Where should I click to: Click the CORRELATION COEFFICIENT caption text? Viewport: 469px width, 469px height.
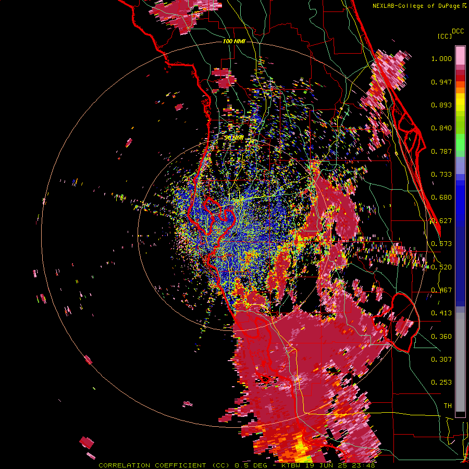tap(152, 465)
